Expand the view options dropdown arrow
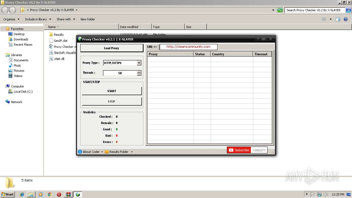Screen dimensions: 352x198 (x=331, y=19)
